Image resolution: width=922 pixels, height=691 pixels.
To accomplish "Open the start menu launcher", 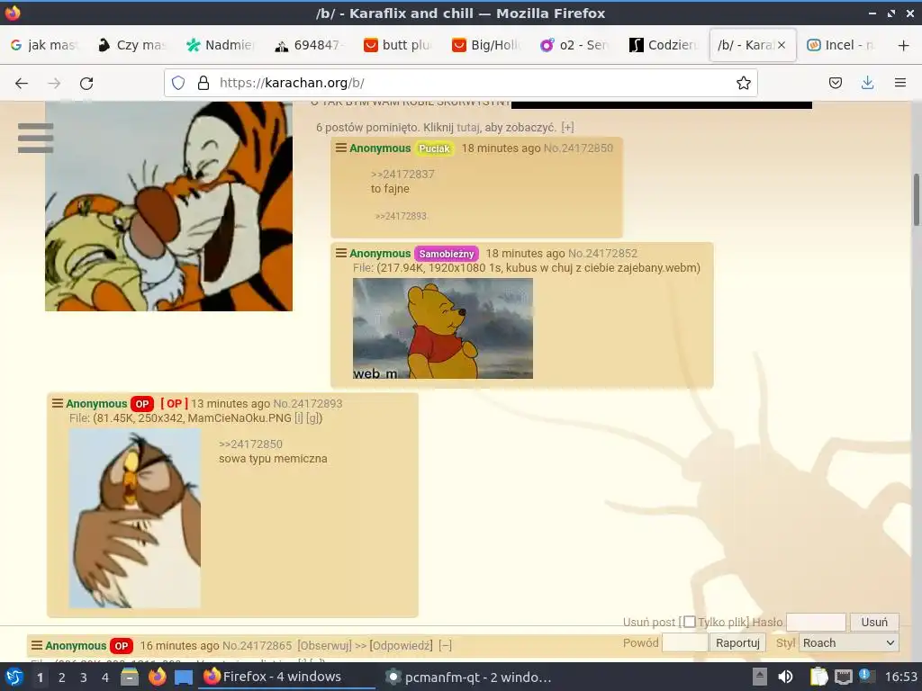I will point(14,677).
